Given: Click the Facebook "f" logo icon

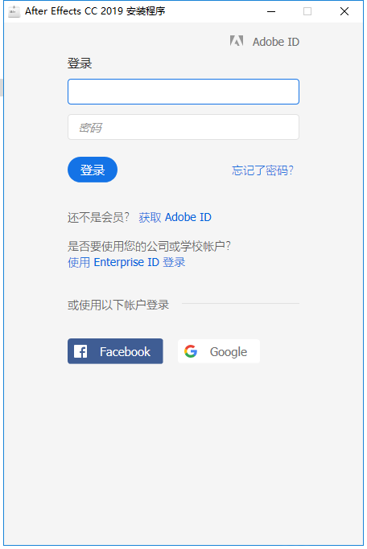Looking at the screenshot, I should click(x=80, y=351).
